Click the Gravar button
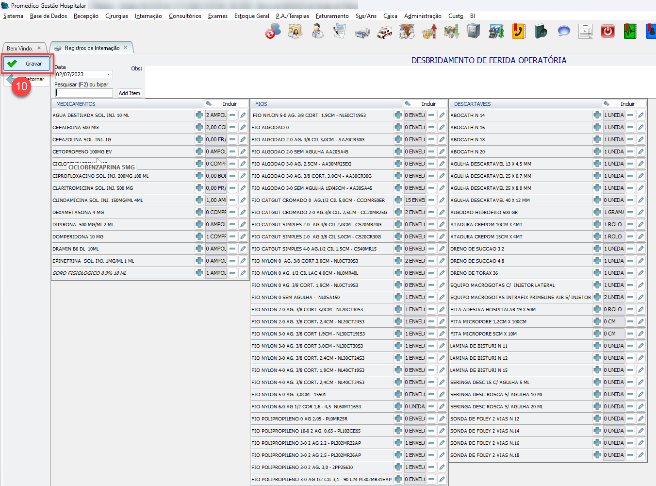The height and width of the screenshot is (486, 656). (27, 64)
